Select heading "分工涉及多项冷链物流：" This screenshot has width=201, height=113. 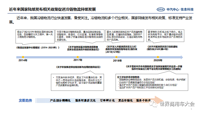tap(128, 77)
